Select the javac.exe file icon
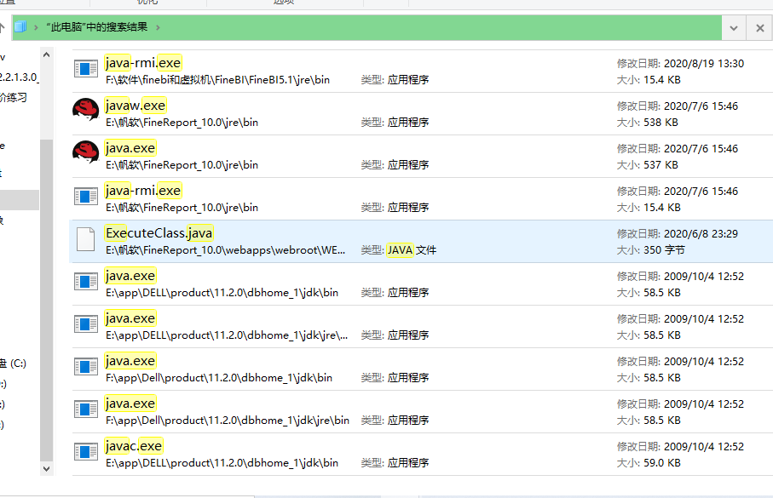Screen dimensions: 773x498 86,451
